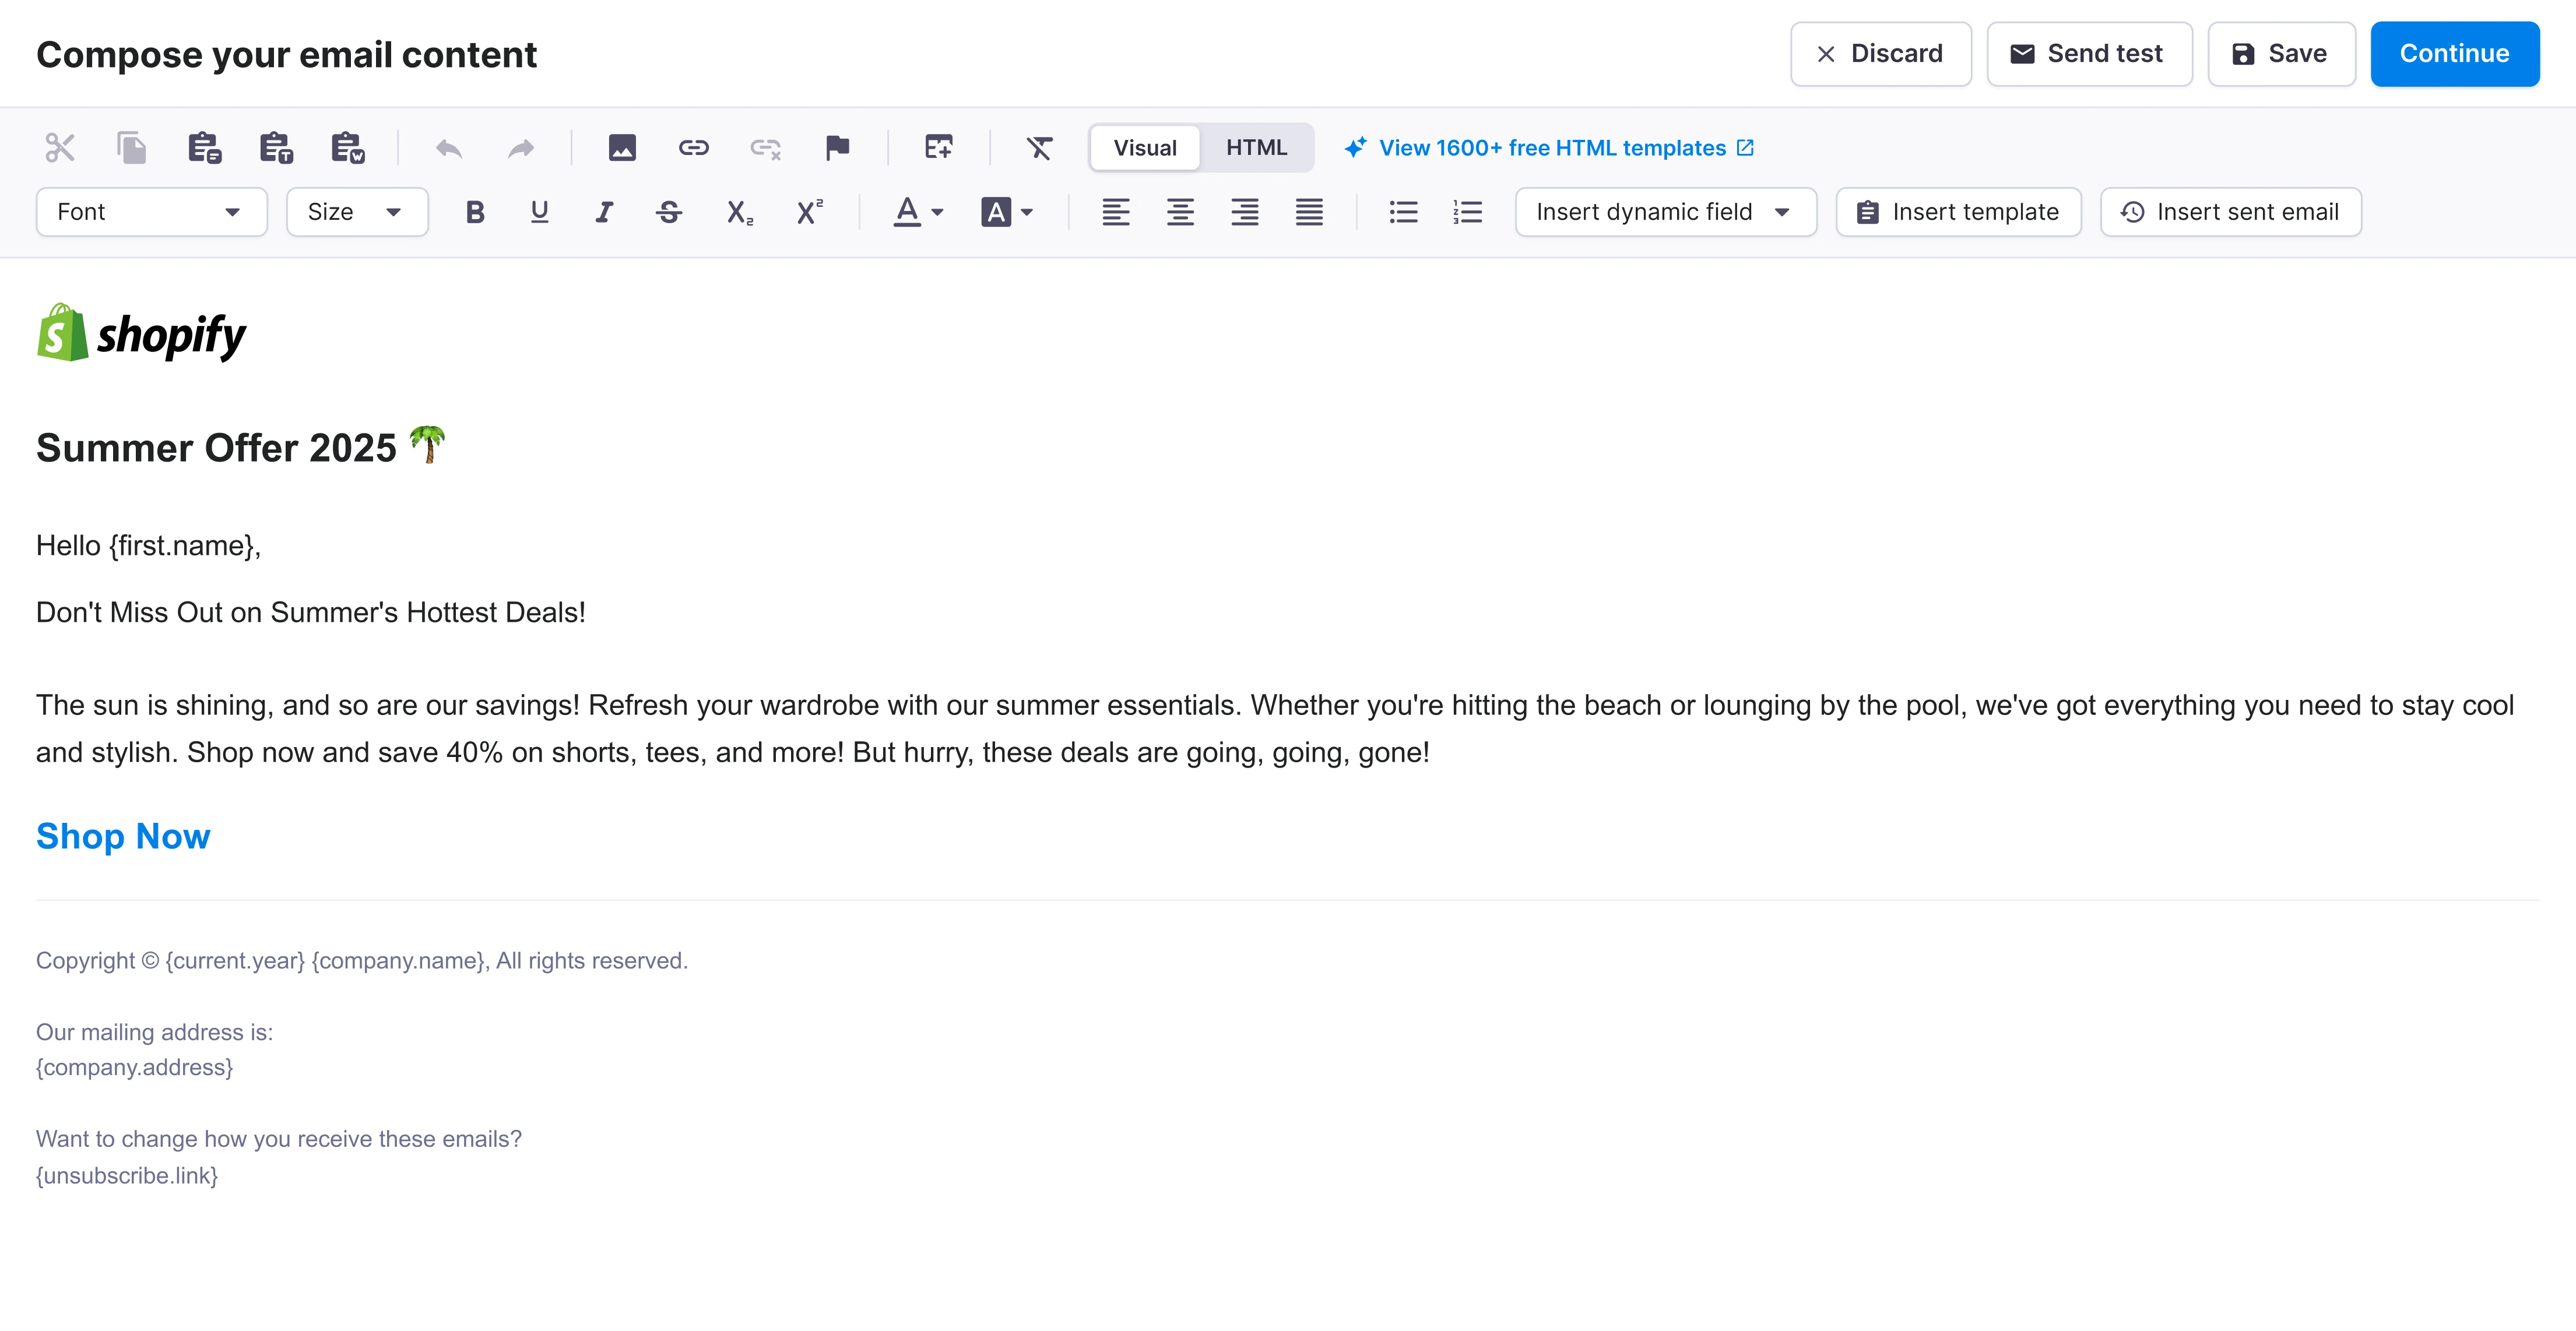Open the Insert dynamic field dropdown
This screenshot has width=2576, height=1331.
pos(1666,212)
